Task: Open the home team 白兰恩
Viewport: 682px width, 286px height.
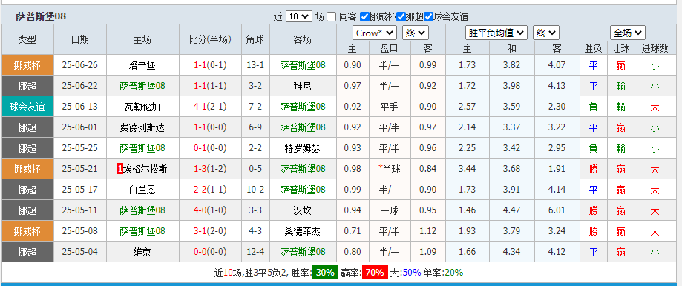Action: click(x=142, y=190)
